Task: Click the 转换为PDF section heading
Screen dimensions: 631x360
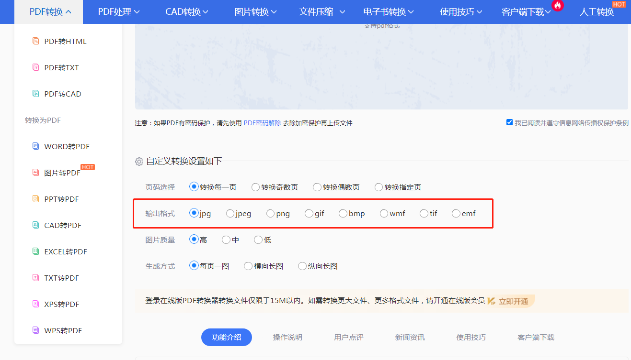Action: tap(43, 120)
